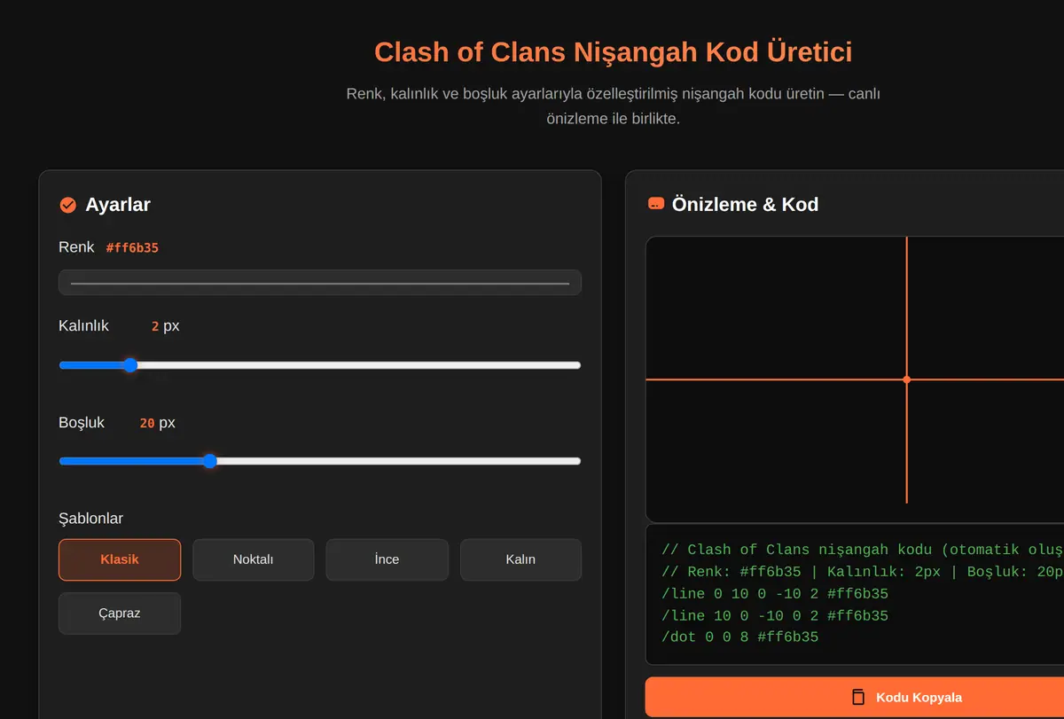Click the clipboard icon in Kodu Kopyala

tap(857, 697)
